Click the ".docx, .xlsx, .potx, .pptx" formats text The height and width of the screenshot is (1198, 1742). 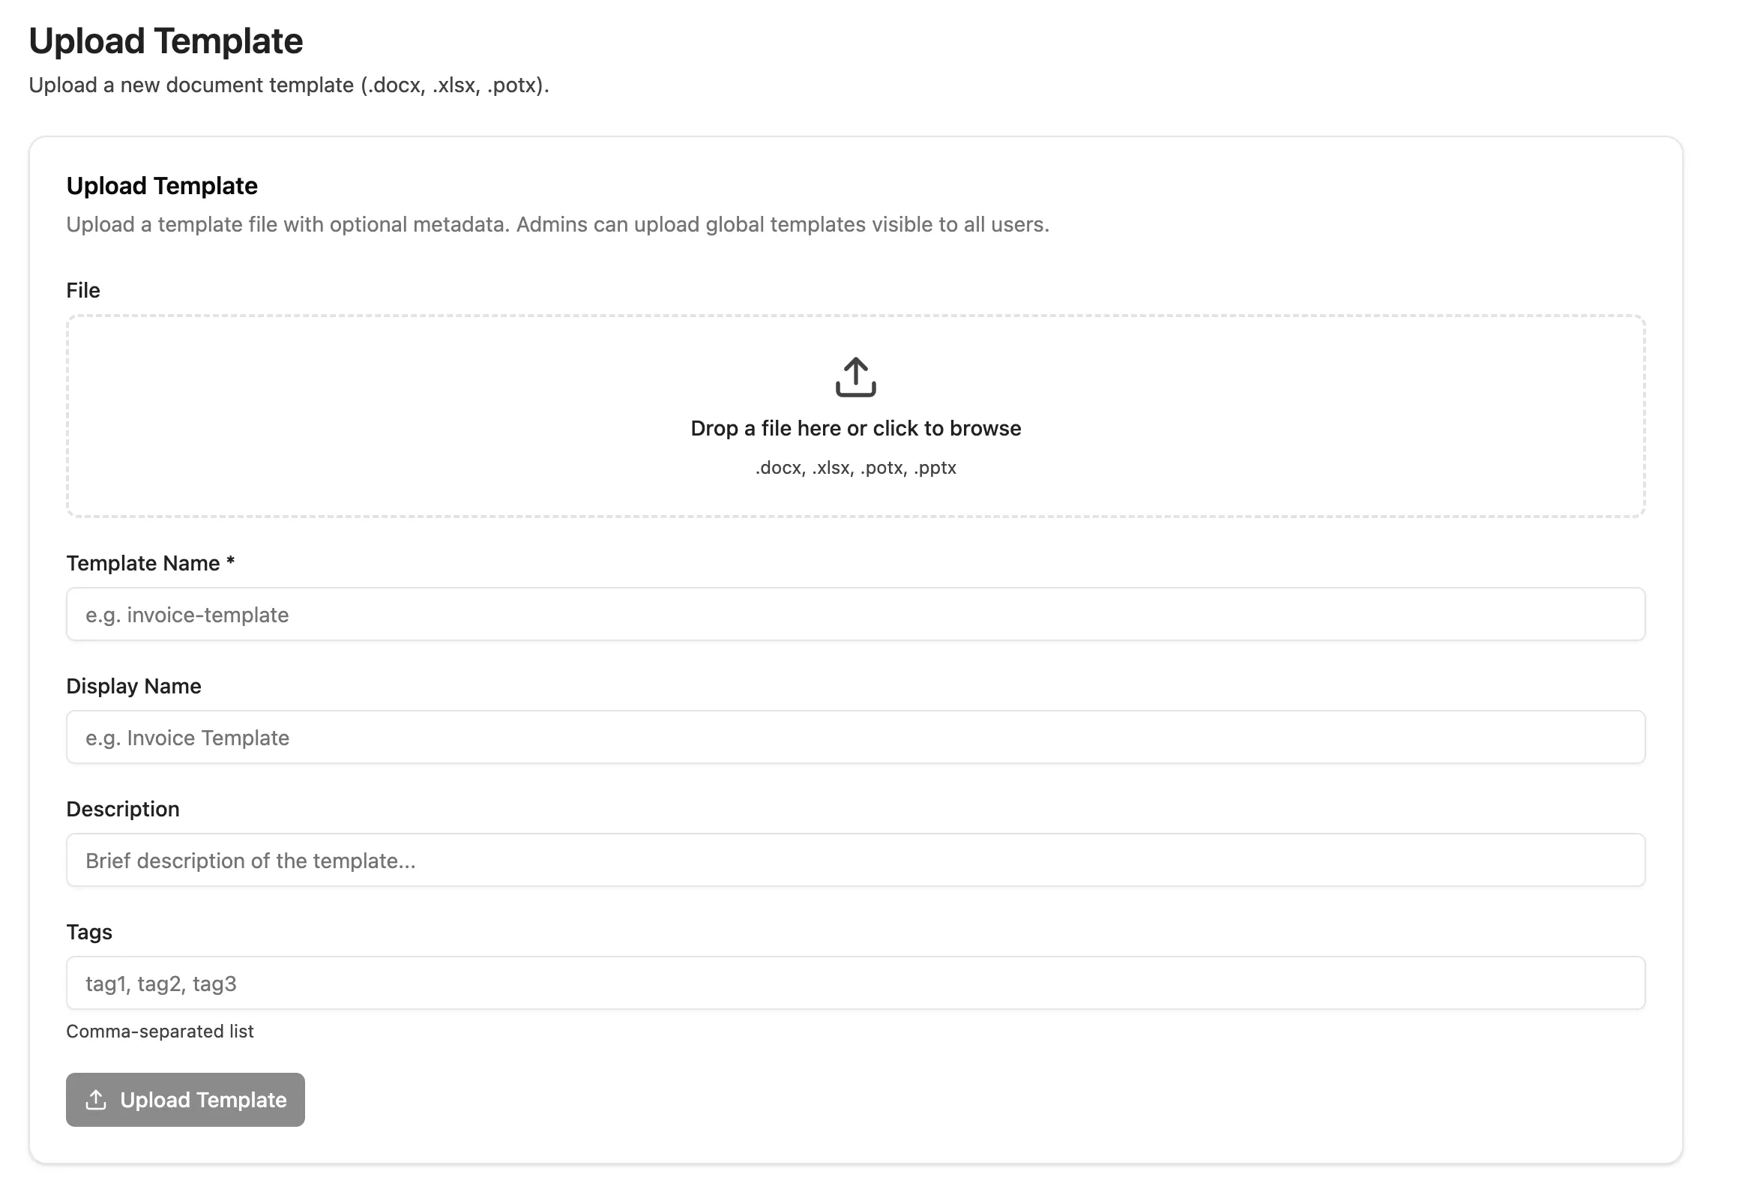click(x=855, y=468)
